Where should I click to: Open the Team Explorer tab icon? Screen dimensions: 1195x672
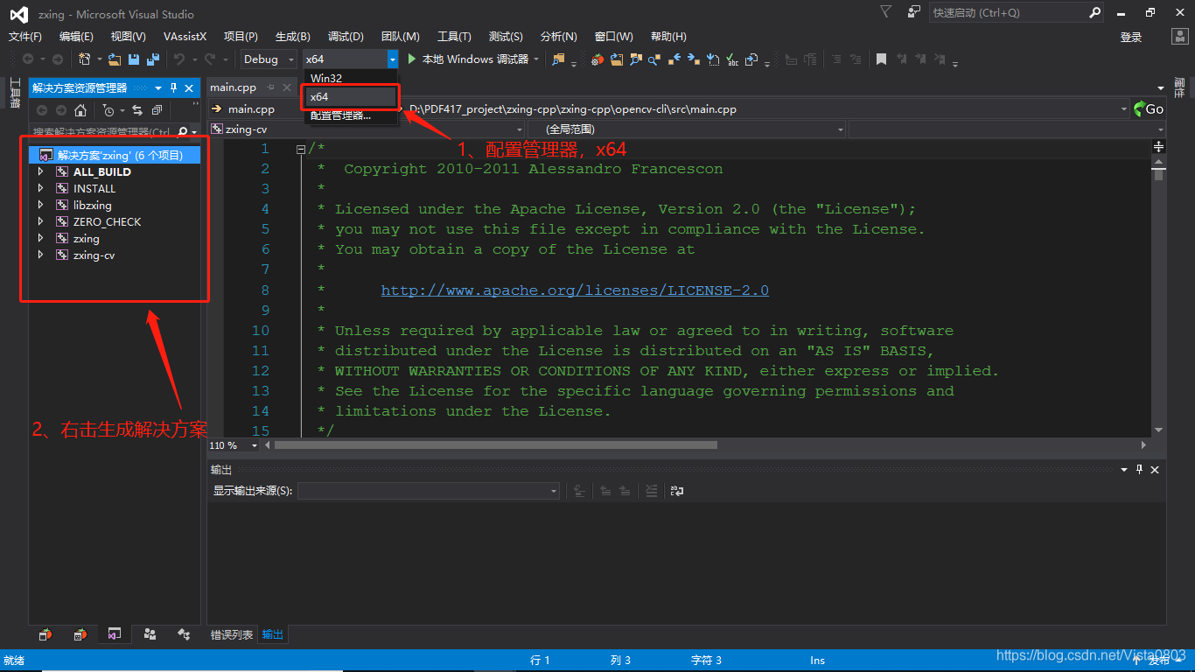pyautogui.click(x=150, y=634)
